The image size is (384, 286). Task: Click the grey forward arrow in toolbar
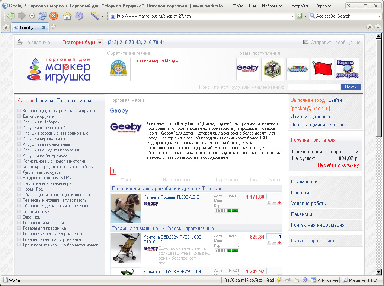point(22,16)
